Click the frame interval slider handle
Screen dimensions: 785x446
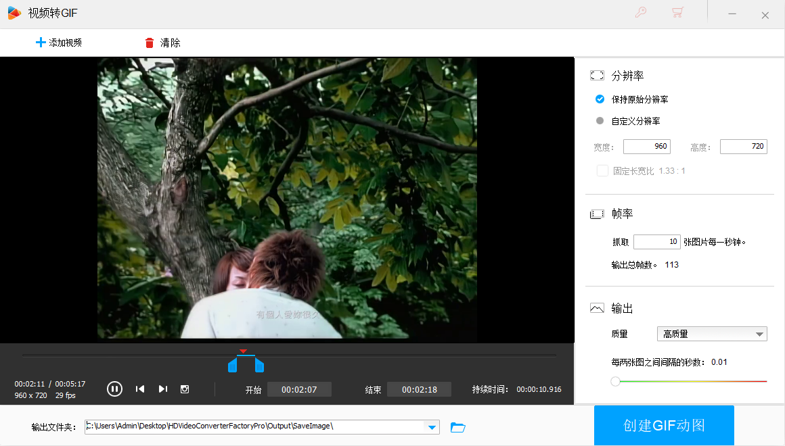pyautogui.click(x=615, y=381)
